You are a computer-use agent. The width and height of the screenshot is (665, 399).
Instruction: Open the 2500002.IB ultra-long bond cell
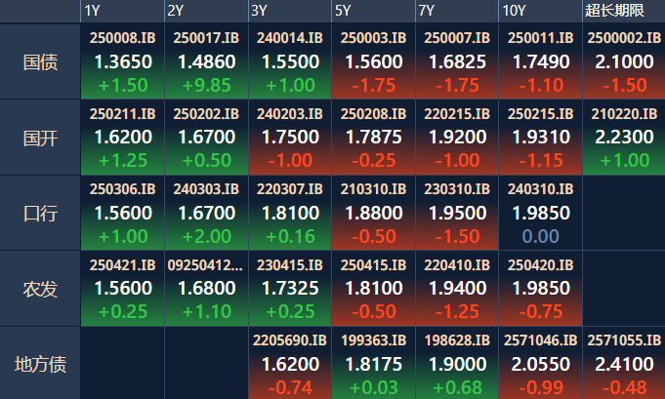point(623,61)
